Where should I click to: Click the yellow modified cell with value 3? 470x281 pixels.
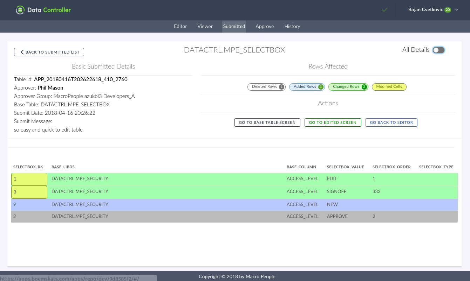click(x=29, y=192)
